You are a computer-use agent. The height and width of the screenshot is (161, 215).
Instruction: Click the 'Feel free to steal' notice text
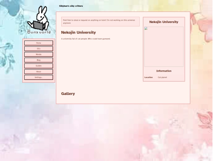pyautogui.click(x=99, y=21)
